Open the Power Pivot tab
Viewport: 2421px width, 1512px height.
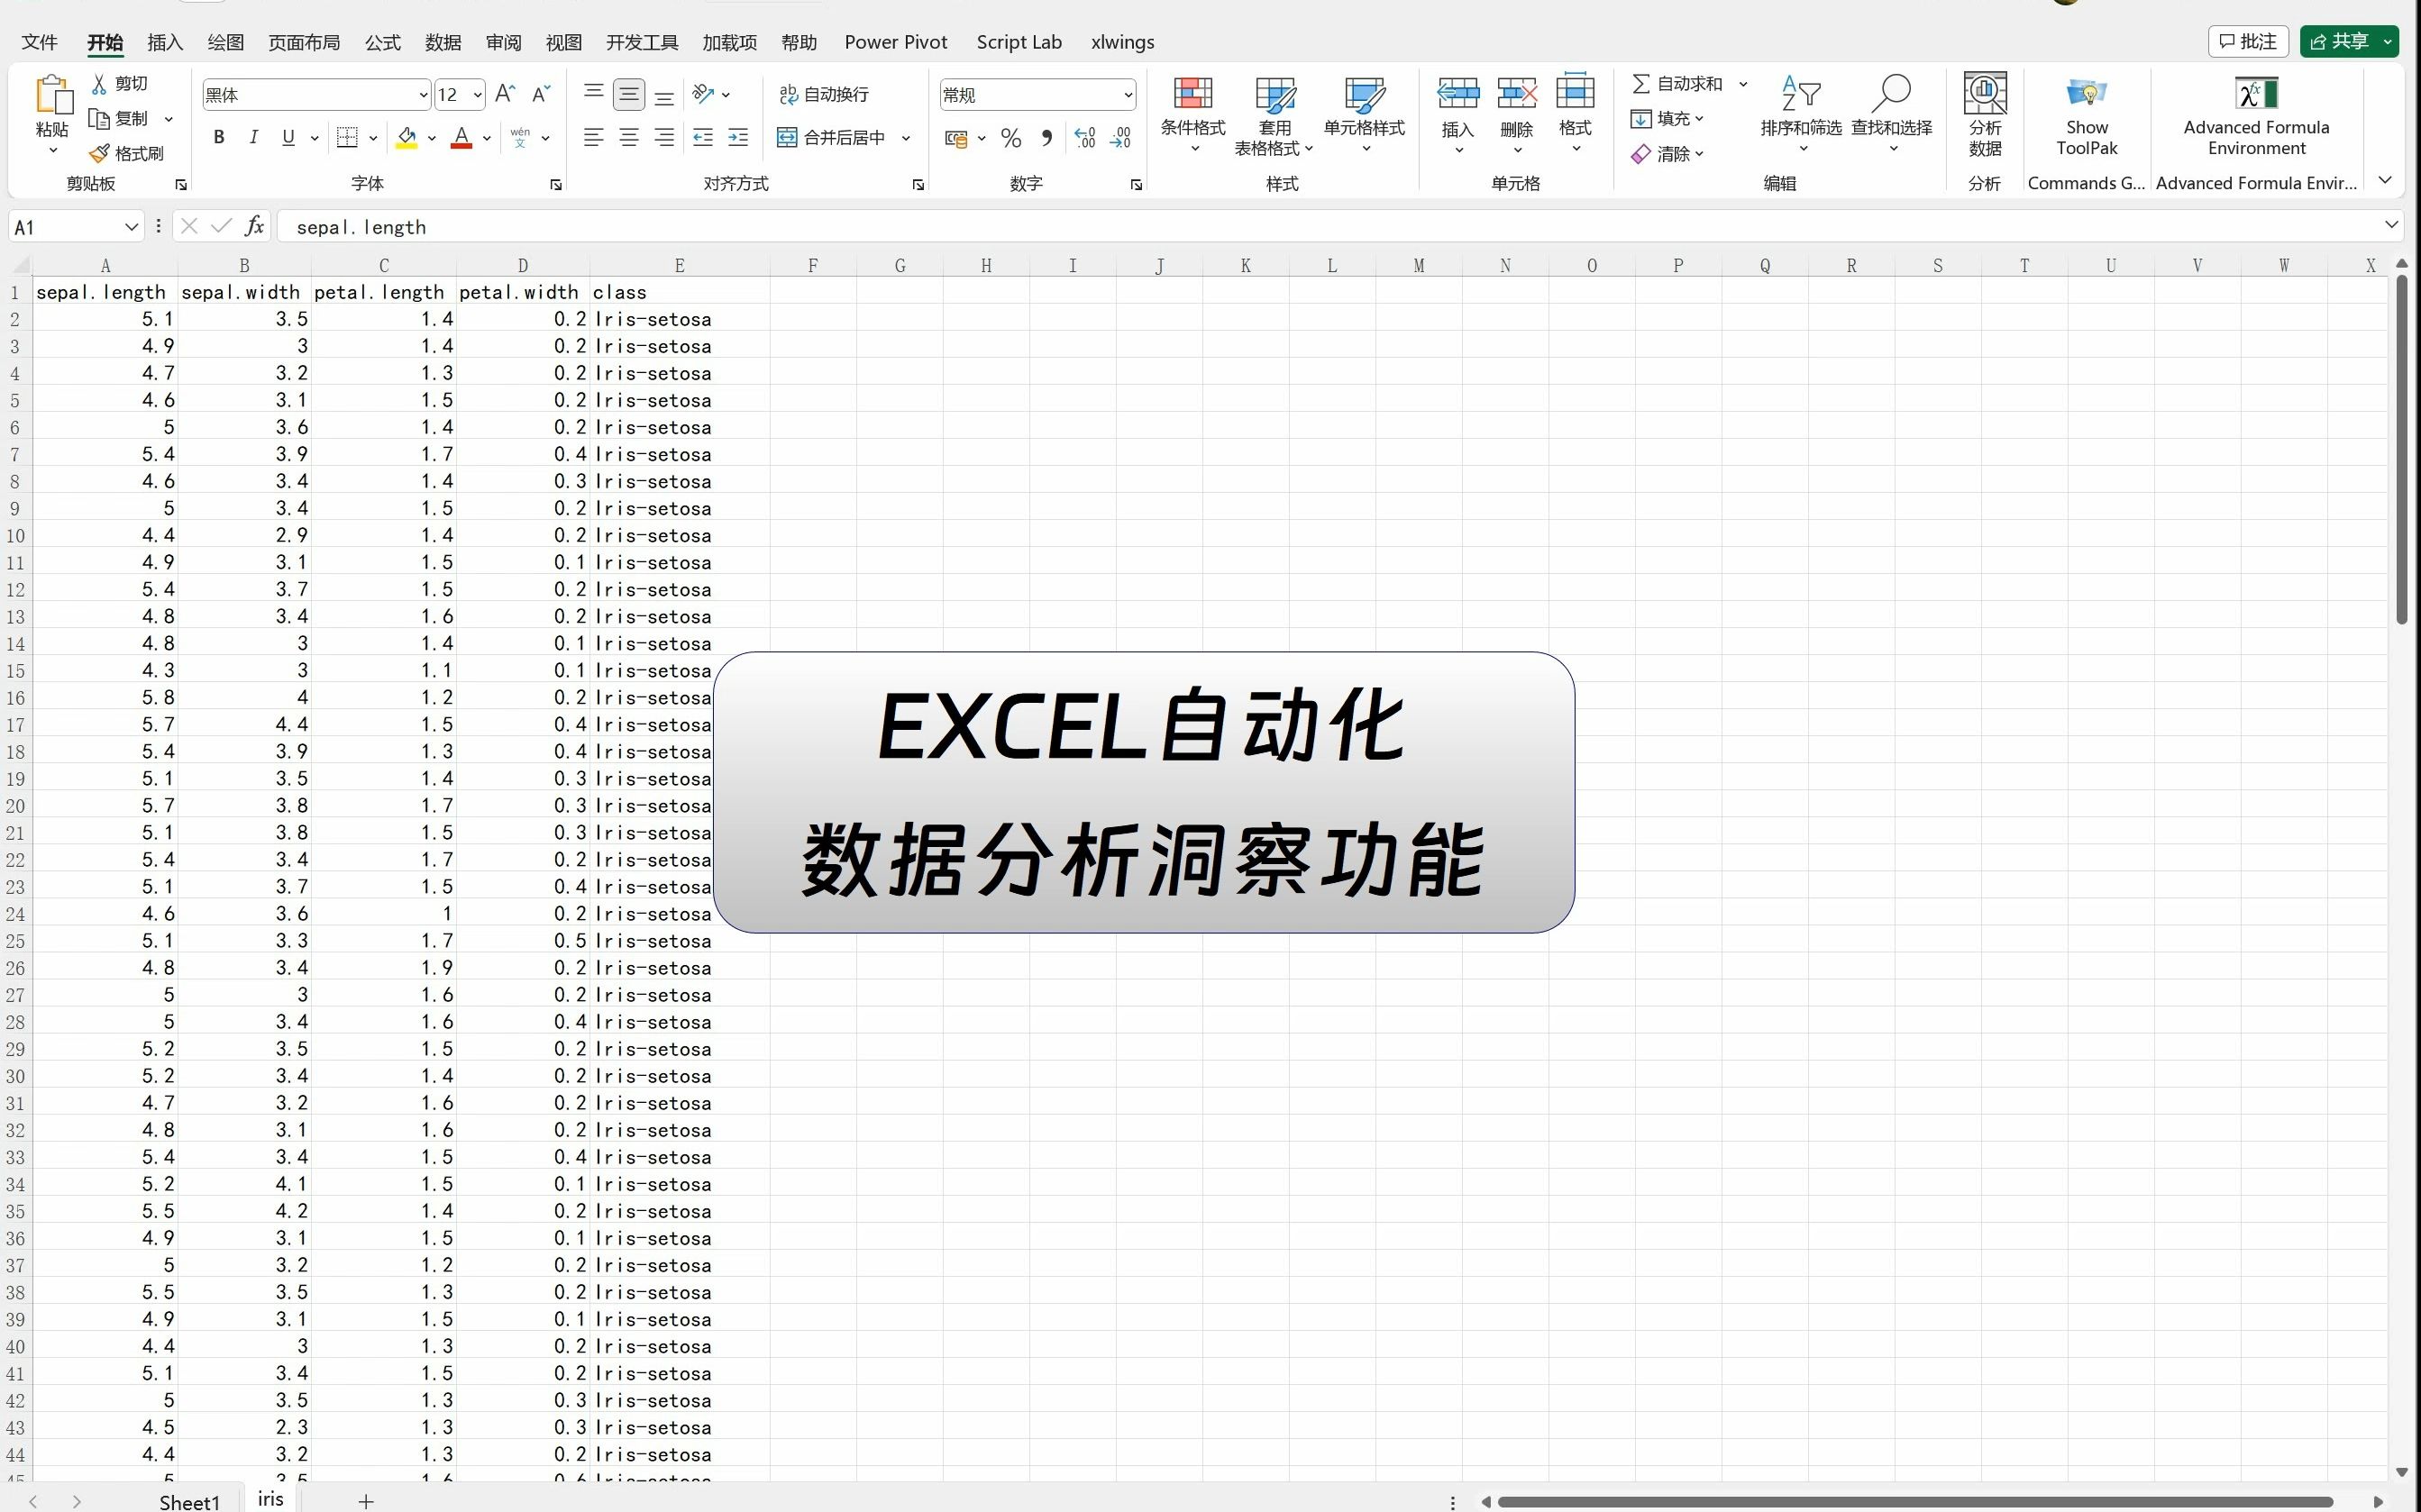896,42
